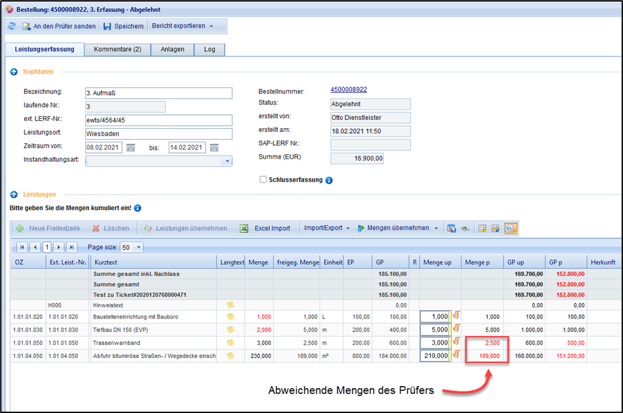Open order number link 4500008922
Image resolution: width=623 pixels, height=413 pixels.
click(349, 90)
